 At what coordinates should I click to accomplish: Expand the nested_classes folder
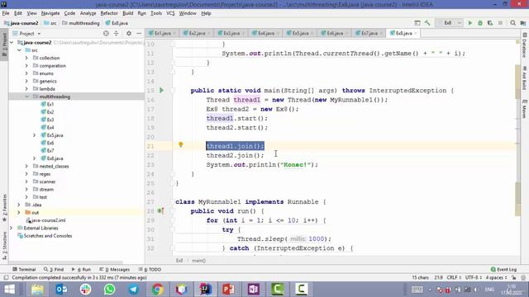(26, 166)
